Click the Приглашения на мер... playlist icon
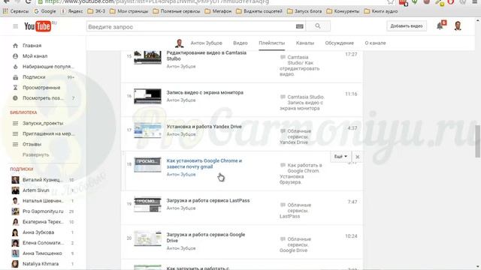The image size is (481, 270). (15, 133)
